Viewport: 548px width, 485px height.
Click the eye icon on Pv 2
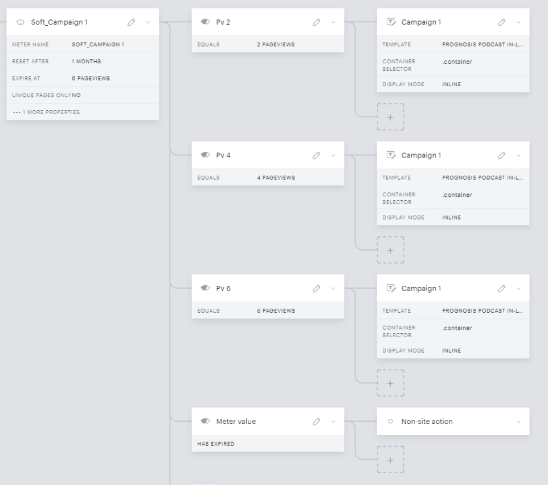(x=205, y=22)
